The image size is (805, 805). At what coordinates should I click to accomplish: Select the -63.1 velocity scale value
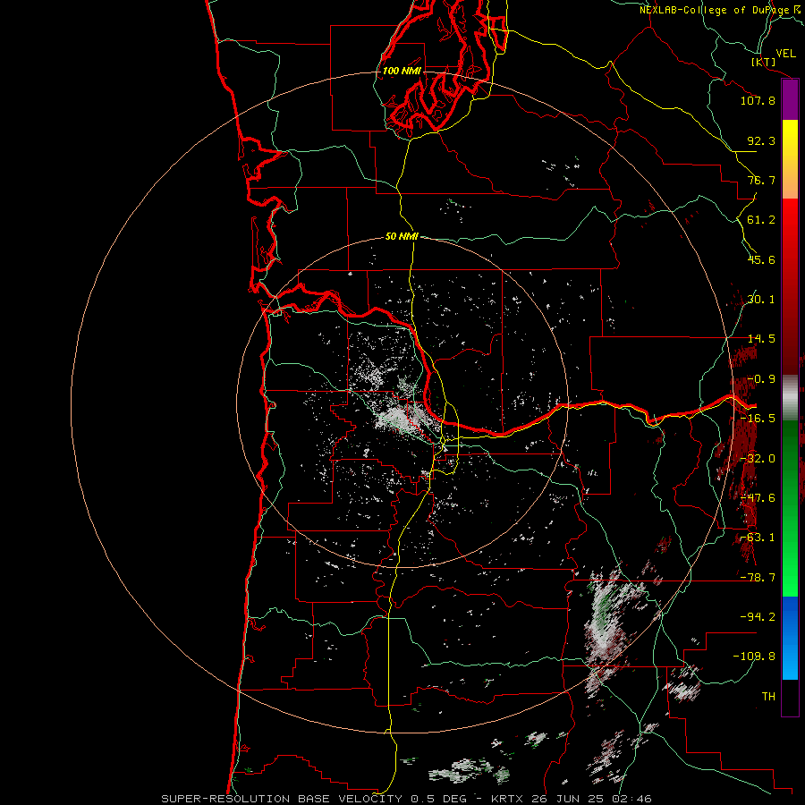click(758, 538)
